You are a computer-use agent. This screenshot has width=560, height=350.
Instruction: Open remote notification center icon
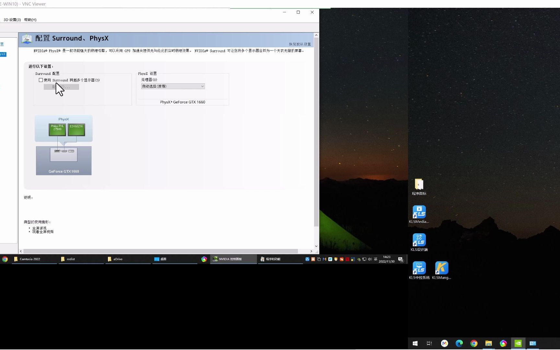[401, 259]
